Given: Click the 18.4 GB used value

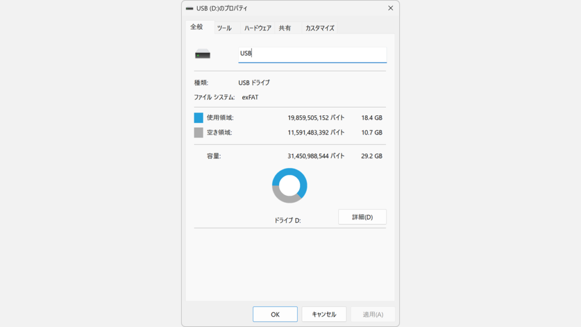Looking at the screenshot, I should tap(372, 118).
